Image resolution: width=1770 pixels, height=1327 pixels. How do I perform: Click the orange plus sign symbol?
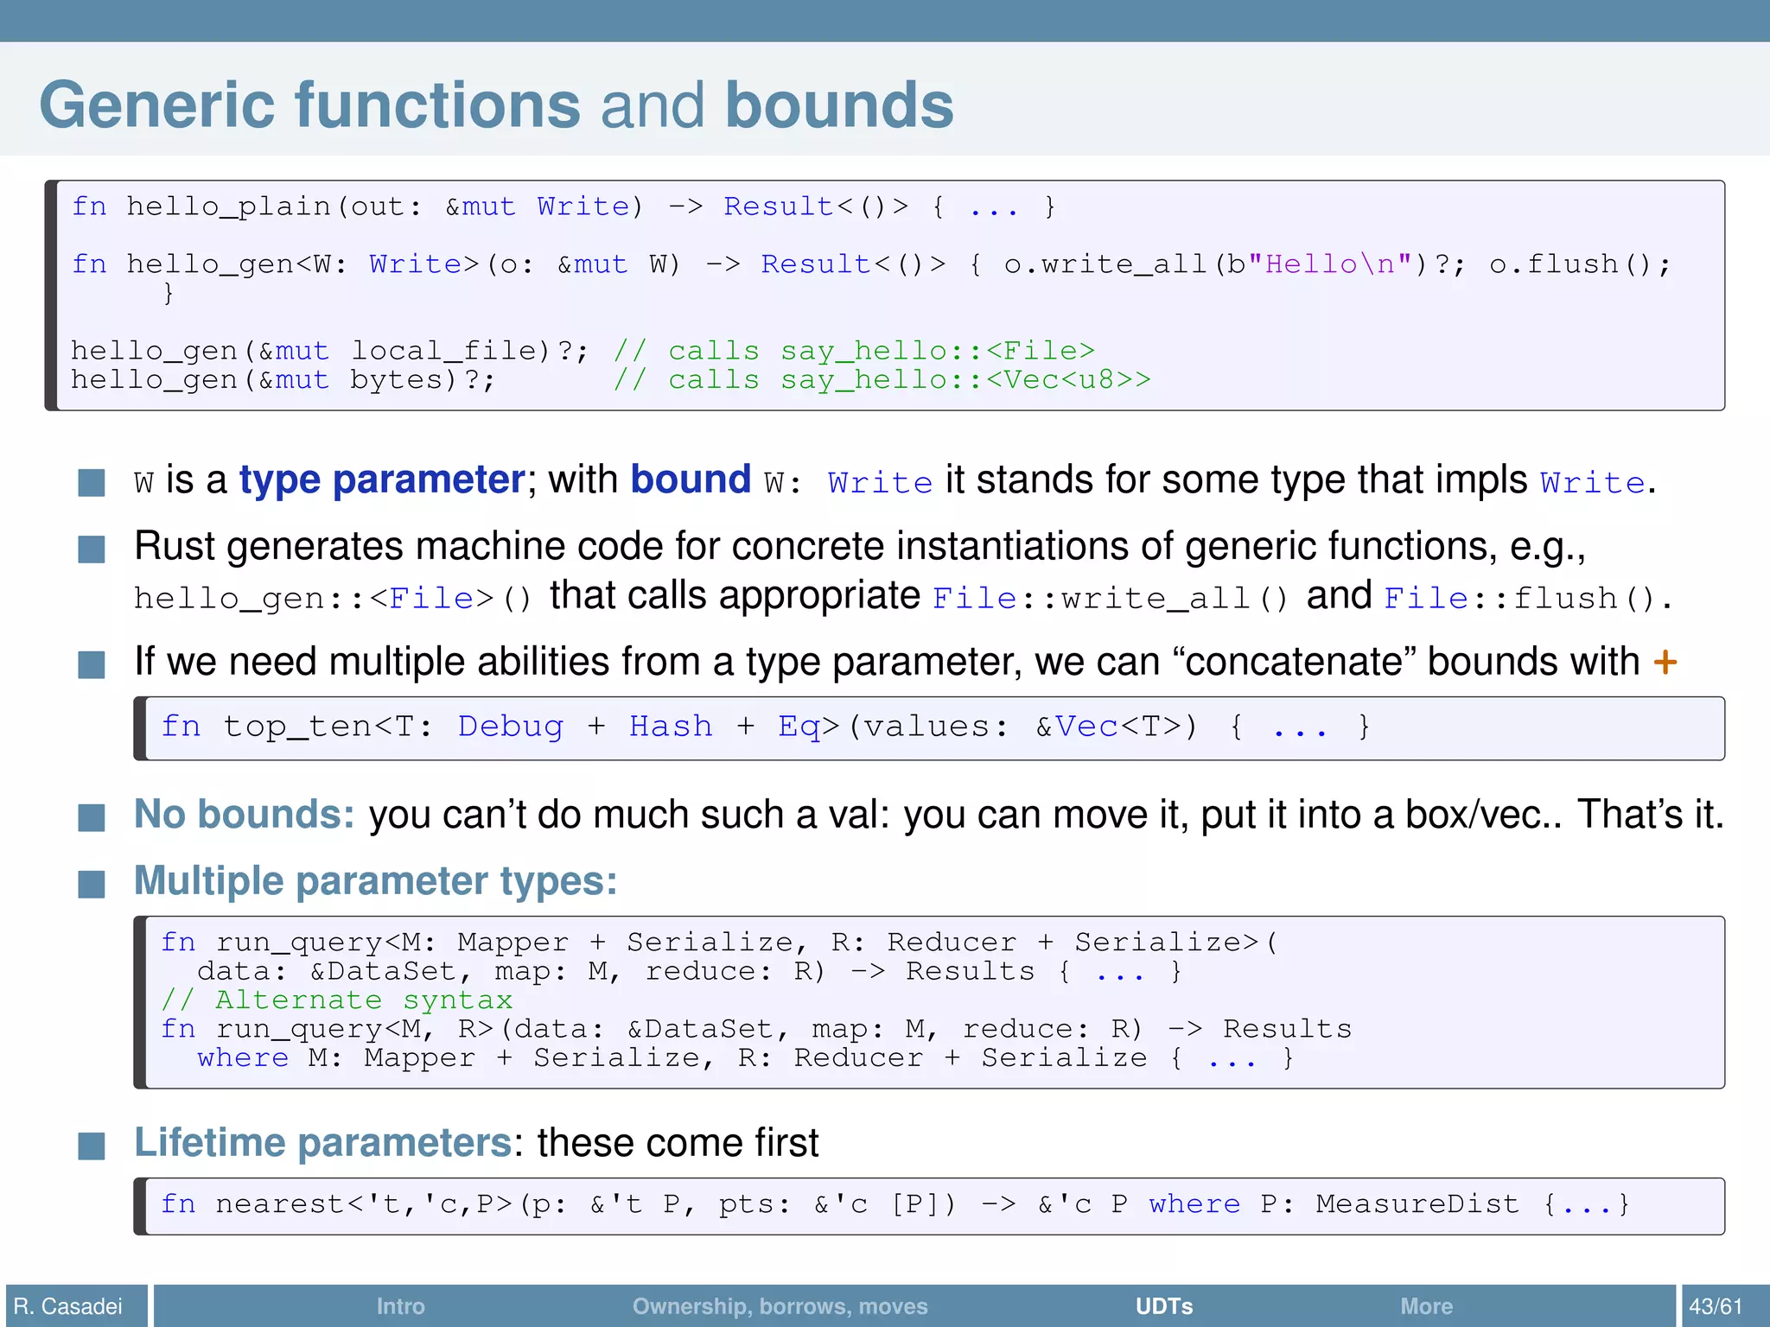coord(1665,663)
